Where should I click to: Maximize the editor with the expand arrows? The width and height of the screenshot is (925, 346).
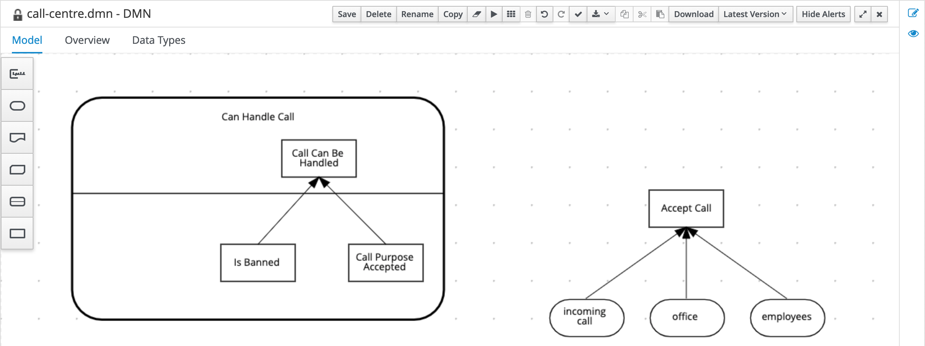pos(863,14)
